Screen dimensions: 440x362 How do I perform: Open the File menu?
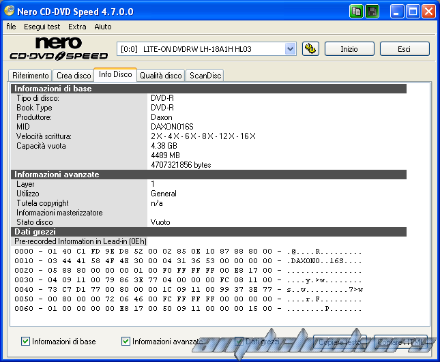pyautogui.click(x=11, y=27)
